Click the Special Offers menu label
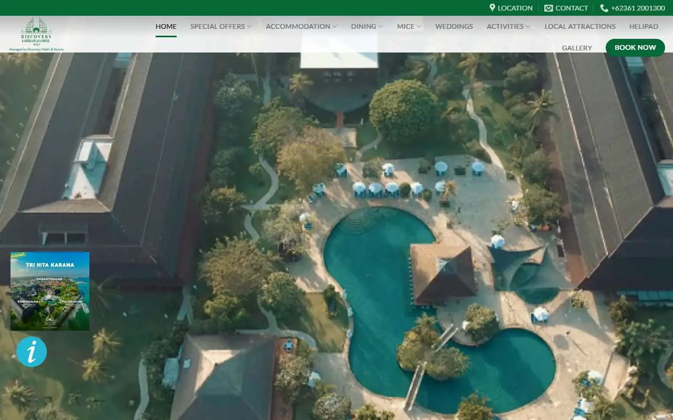673x420 pixels. click(x=218, y=26)
